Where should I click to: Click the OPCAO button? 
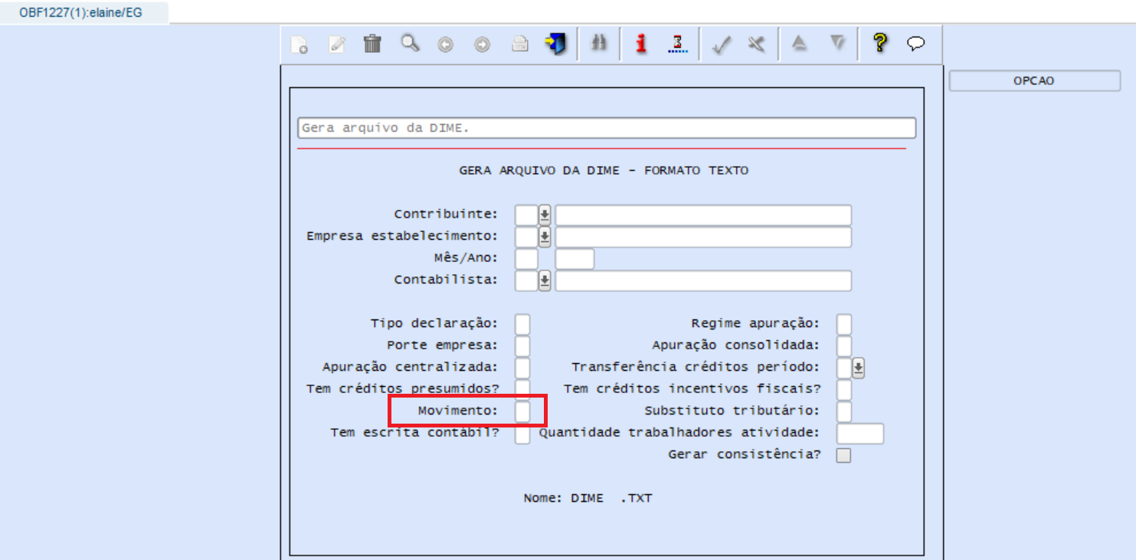1034,80
